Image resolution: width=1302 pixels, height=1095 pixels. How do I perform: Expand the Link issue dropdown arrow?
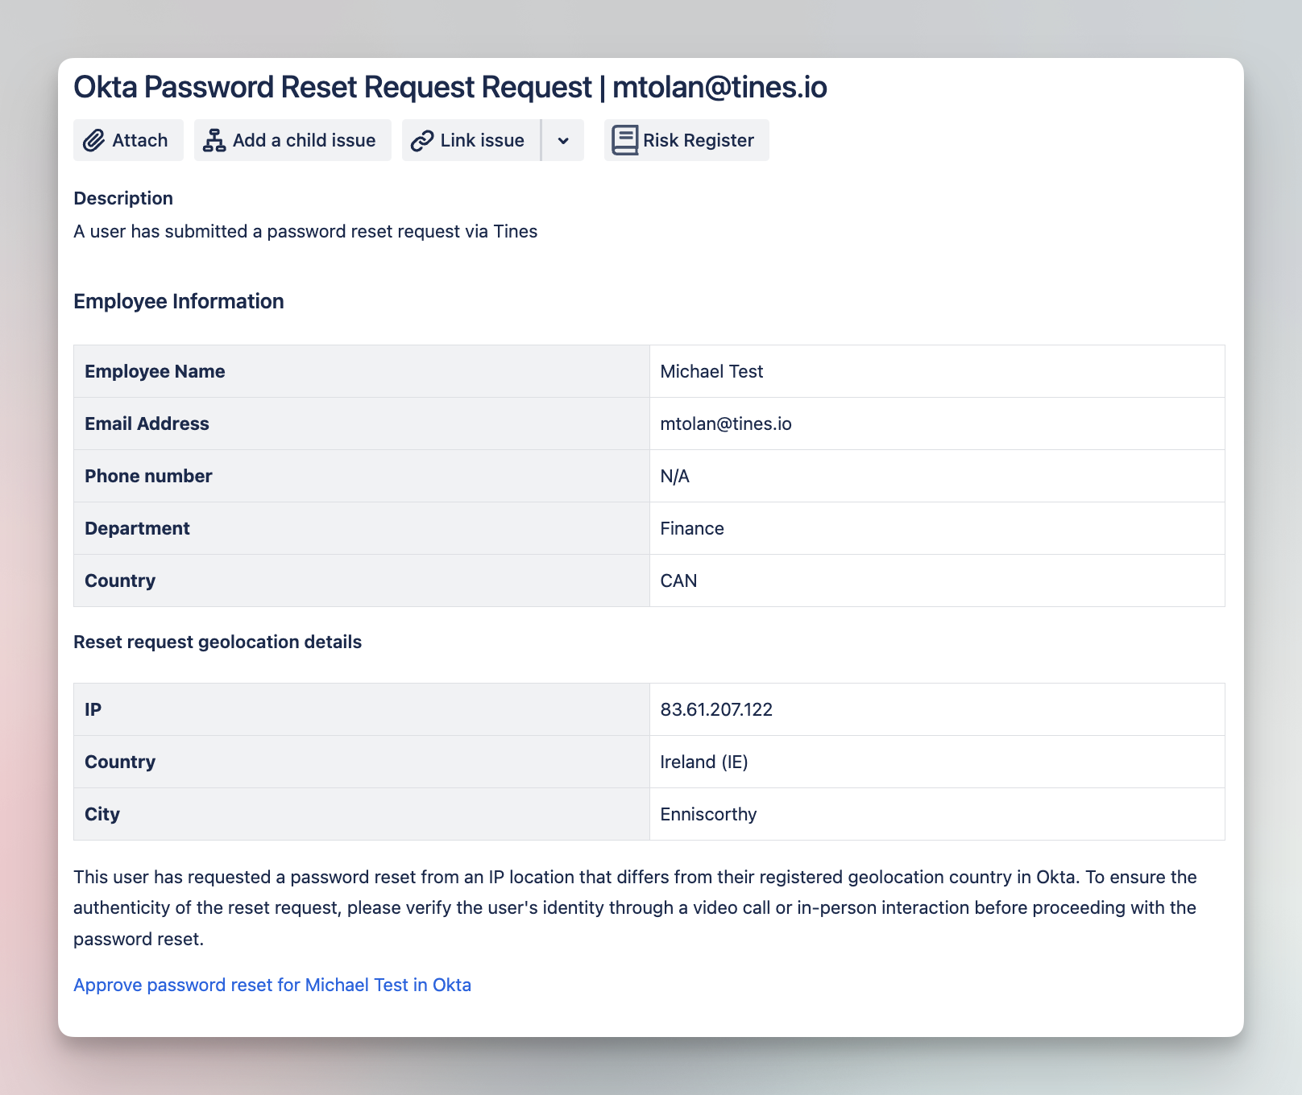(563, 141)
